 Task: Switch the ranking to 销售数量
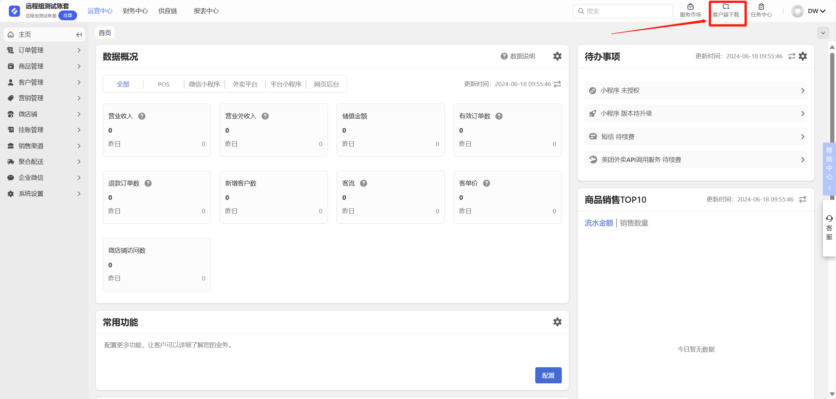(x=634, y=223)
